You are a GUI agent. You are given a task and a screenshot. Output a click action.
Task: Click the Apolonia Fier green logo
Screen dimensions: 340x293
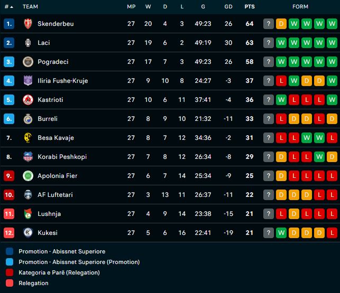[x=28, y=176]
